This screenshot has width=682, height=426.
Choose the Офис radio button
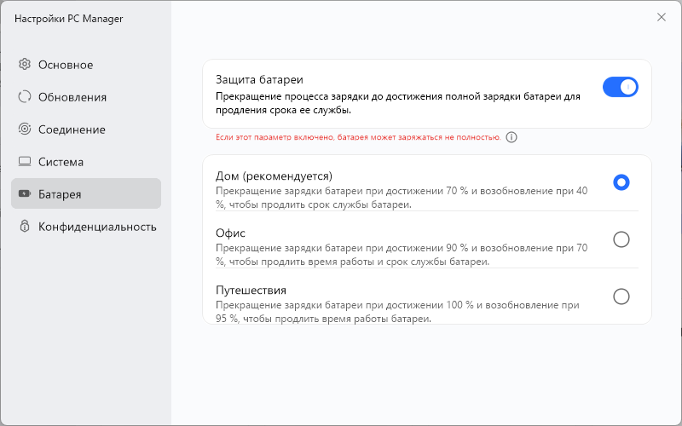[x=621, y=239]
